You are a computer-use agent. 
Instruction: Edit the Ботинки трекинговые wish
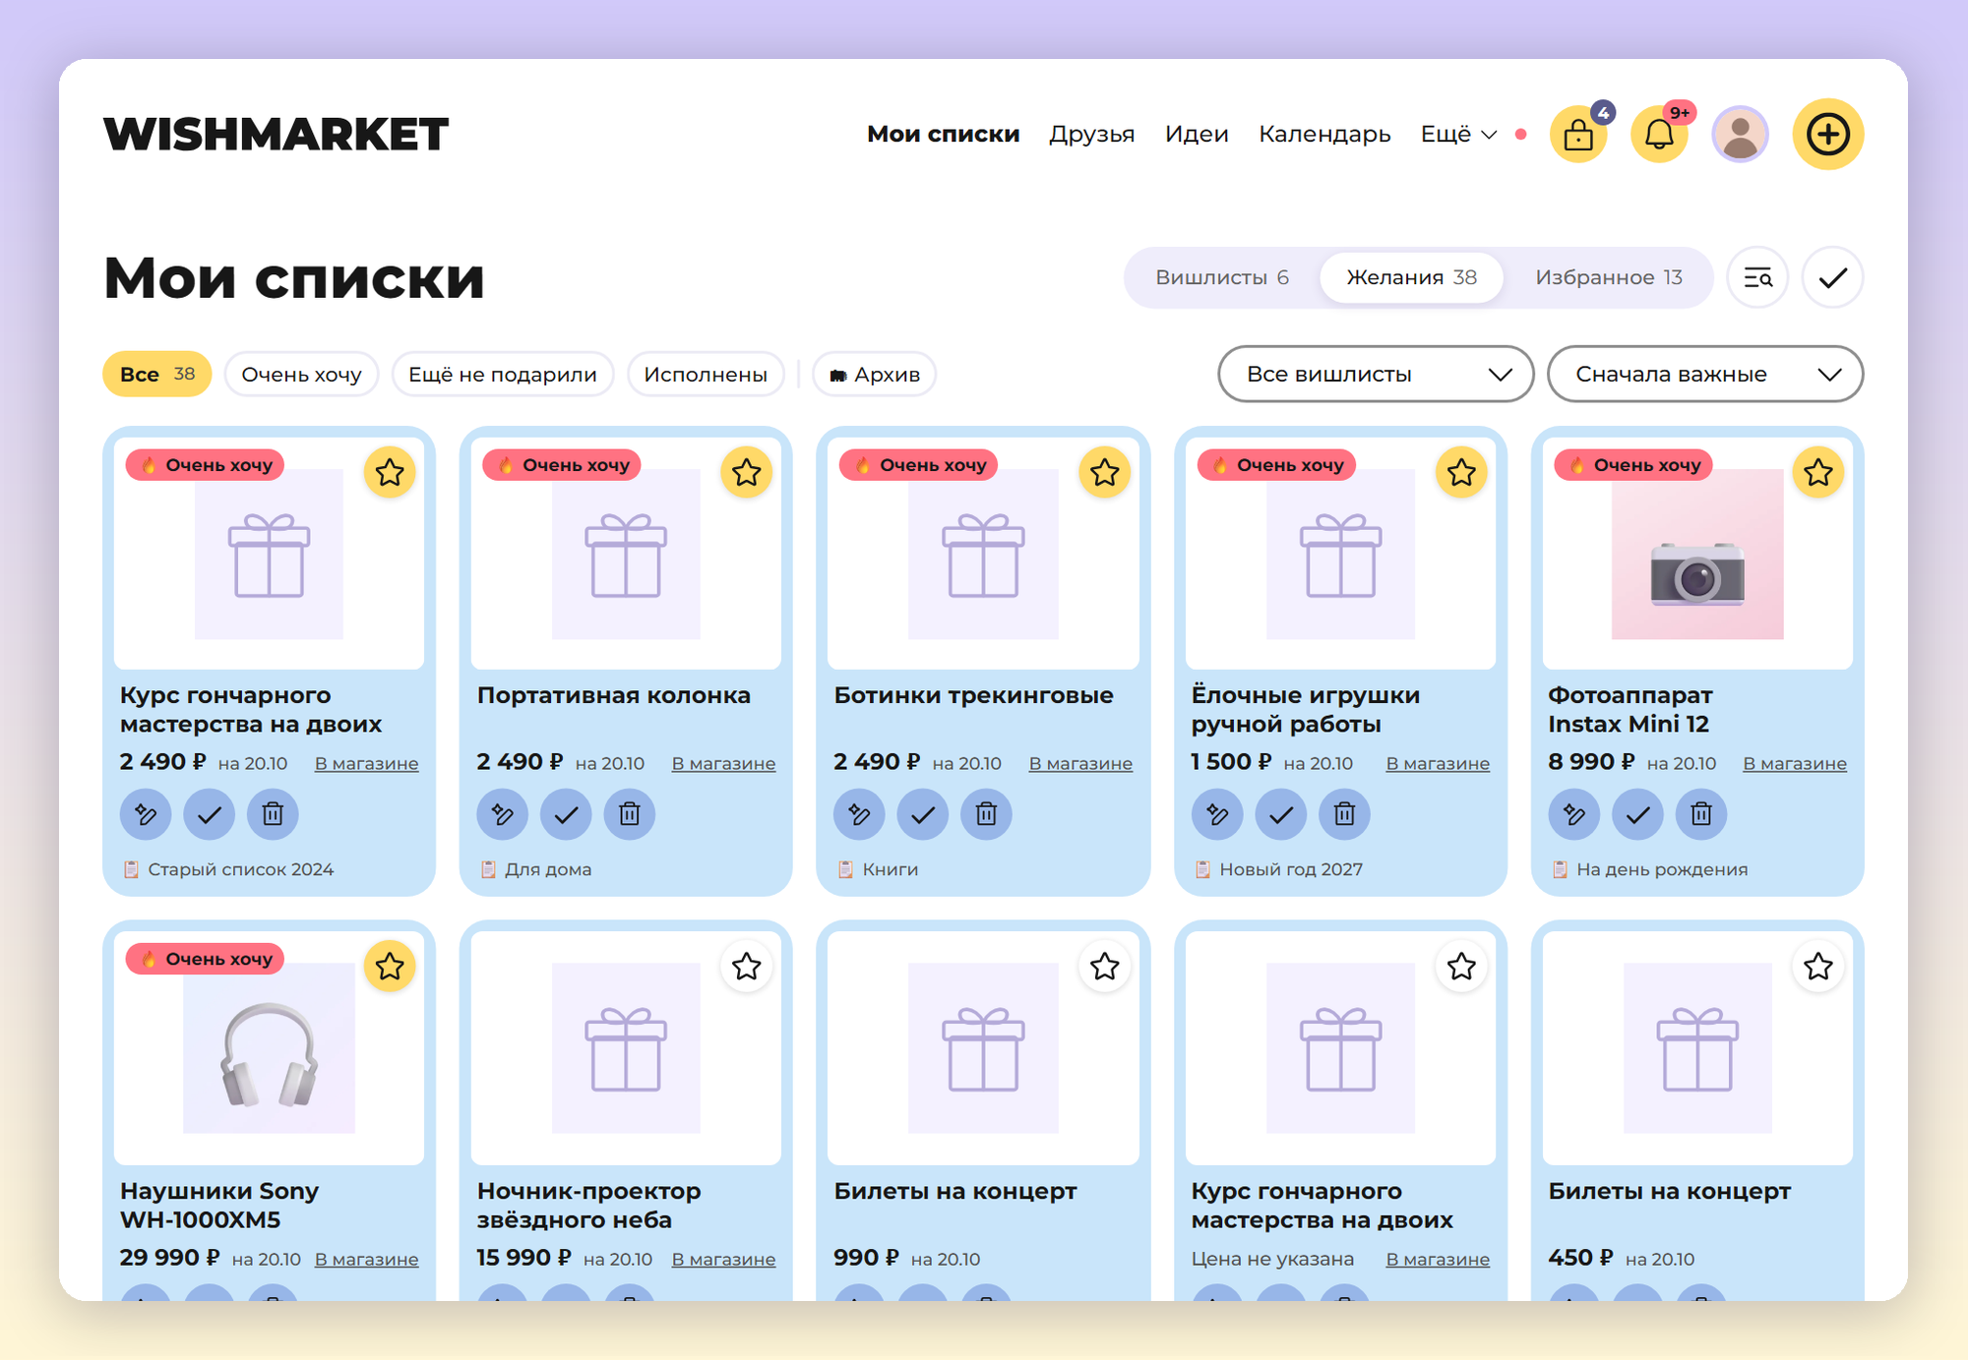(859, 814)
